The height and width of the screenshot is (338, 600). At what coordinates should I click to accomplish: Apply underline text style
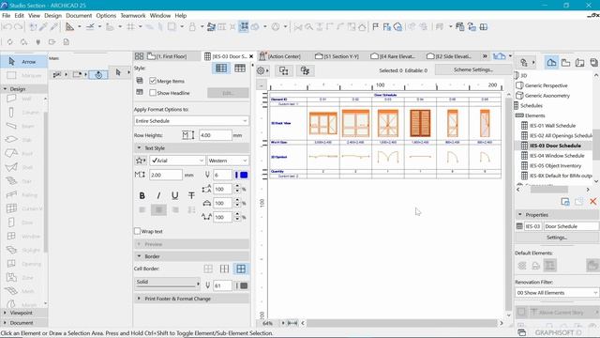pos(175,196)
